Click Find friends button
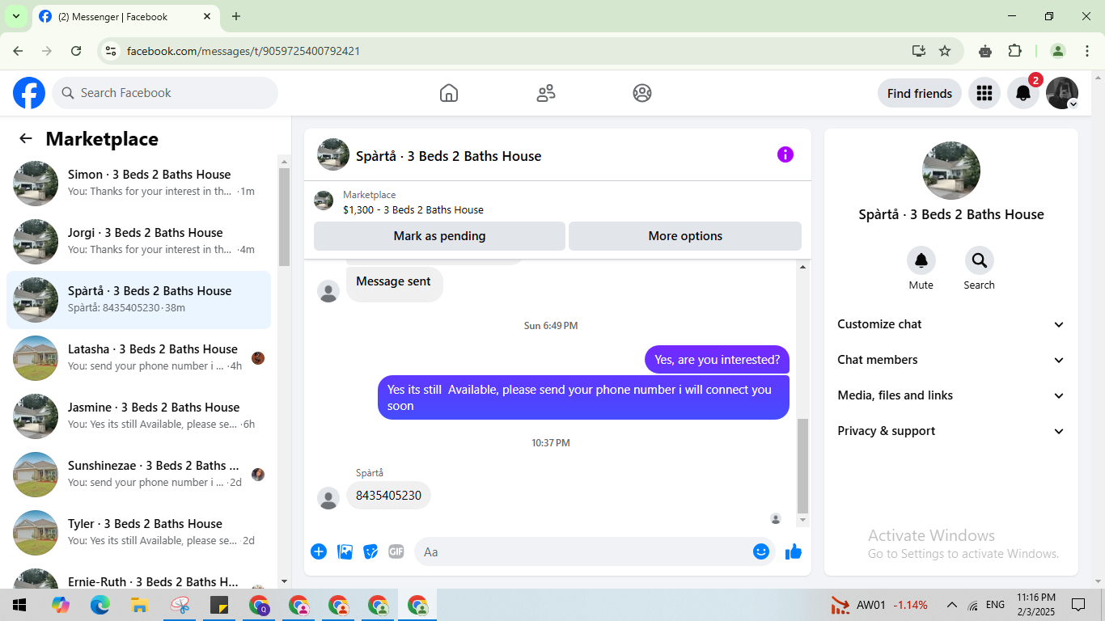This screenshot has width=1105, height=621. coord(920,93)
